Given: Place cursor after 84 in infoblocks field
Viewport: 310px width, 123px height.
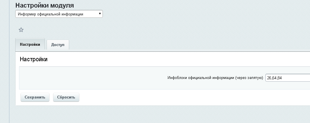Looking at the screenshot, I should pos(282,78).
